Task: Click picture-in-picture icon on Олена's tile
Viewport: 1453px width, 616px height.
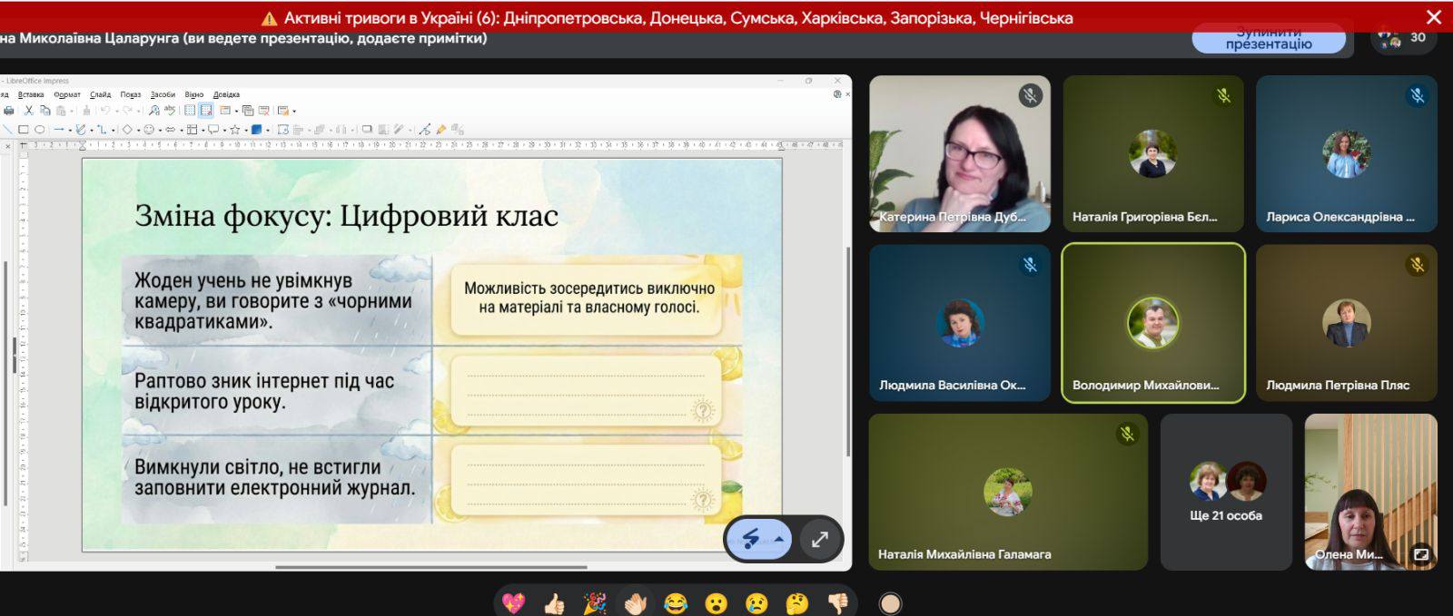Action: (x=1420, y=553)
